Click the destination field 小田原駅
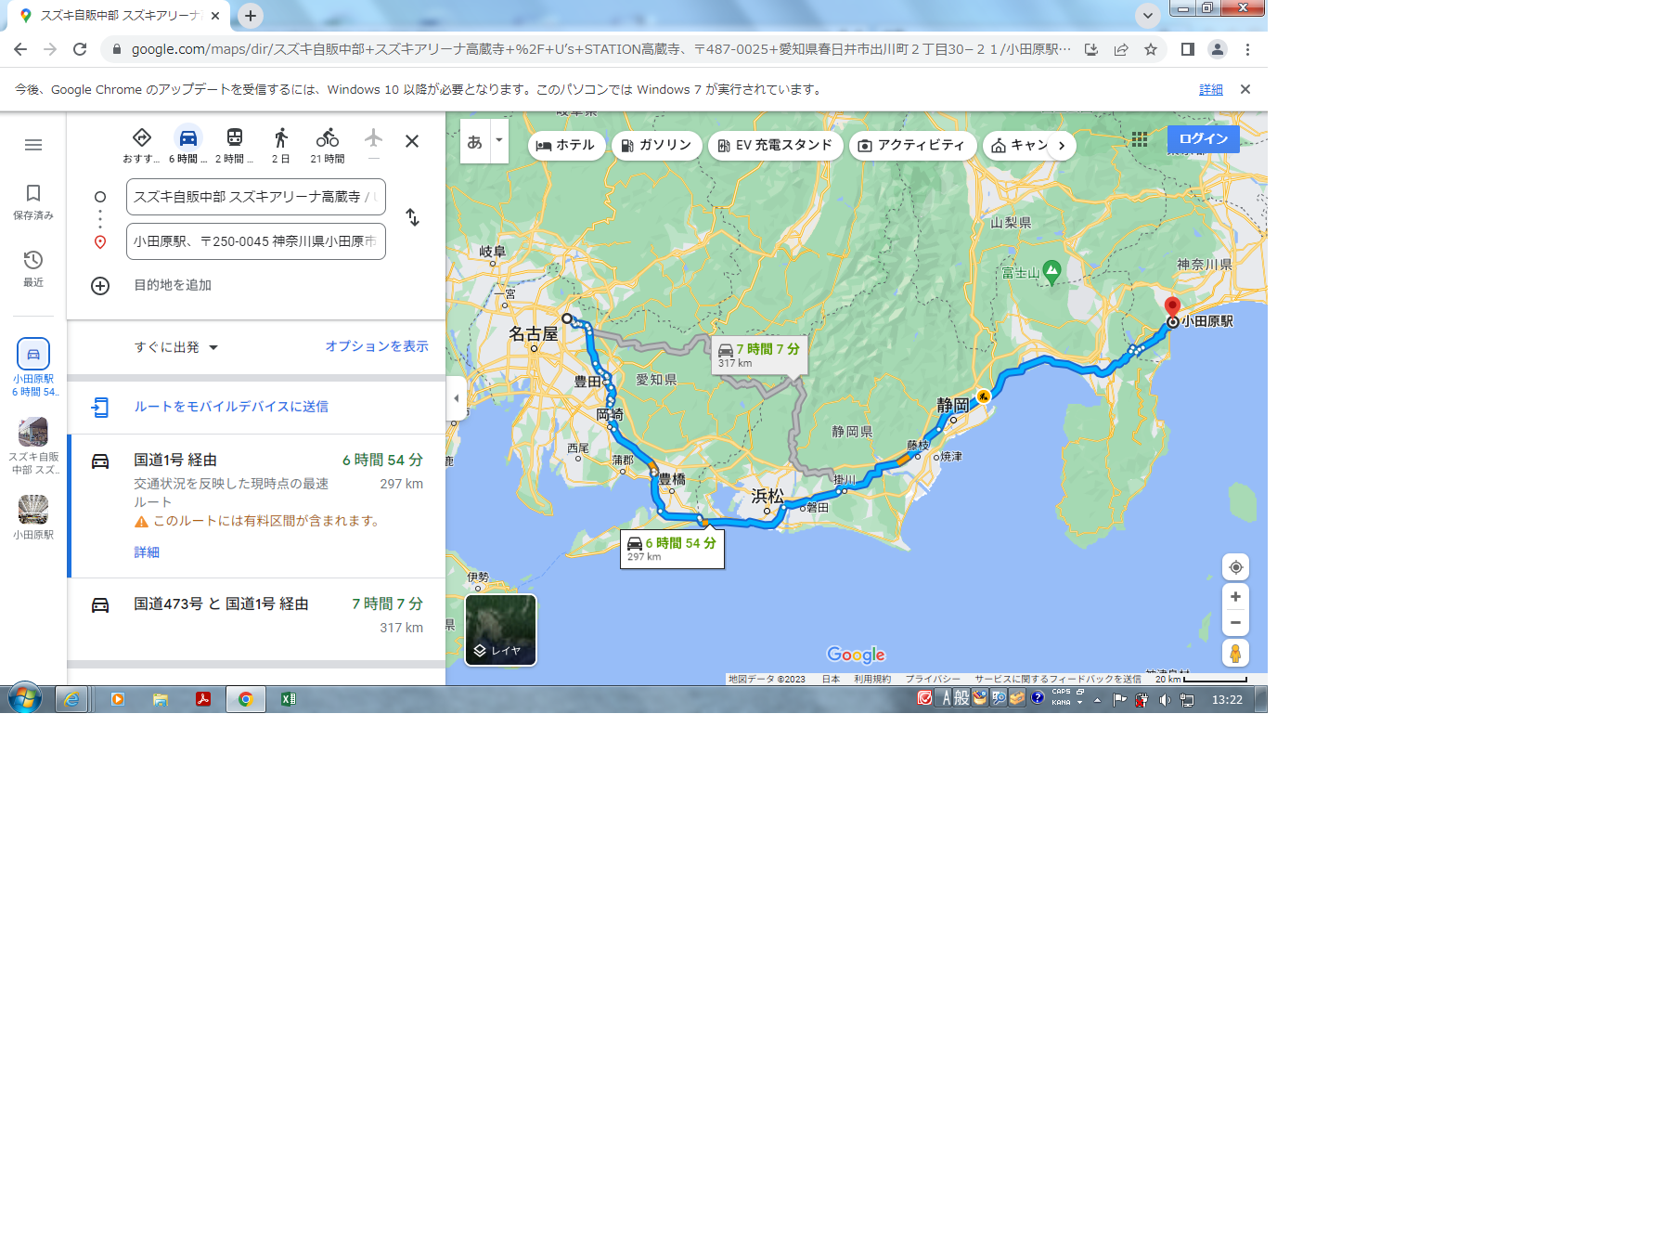Screen dimensions: 1677x1259 pyautogui.click(x=256, y=241)
